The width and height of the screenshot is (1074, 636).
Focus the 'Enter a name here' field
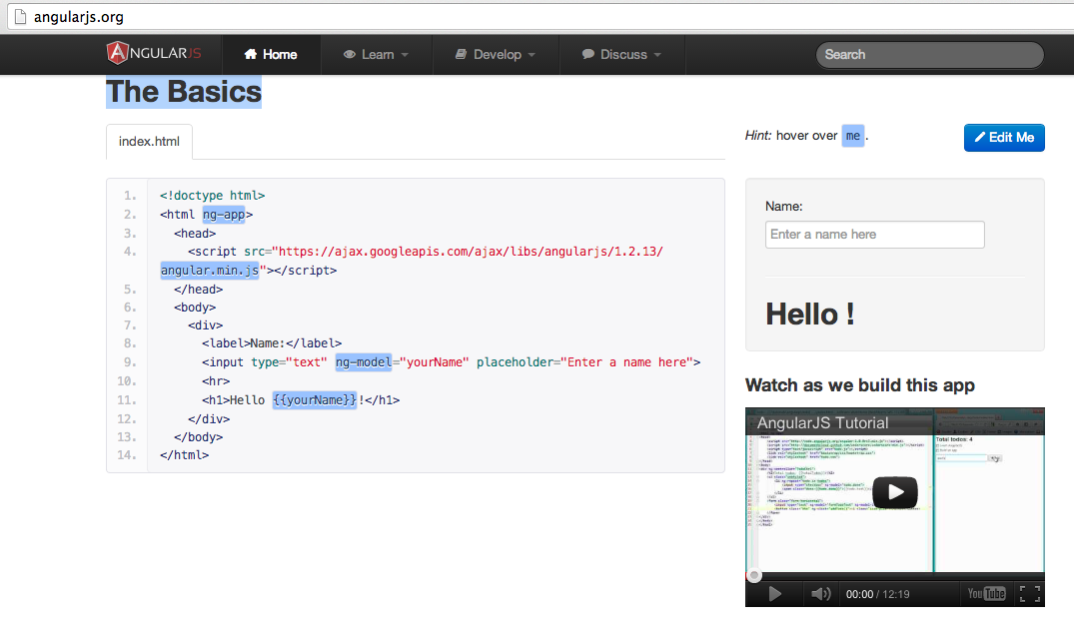(874, 235)
